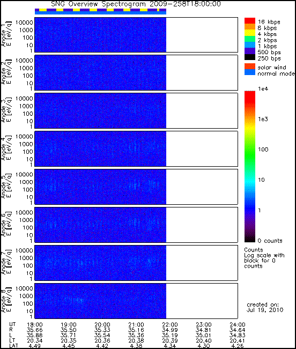Click the 23:00 UT time label
Image resolution: width=296 pixels, height=349 pixels.
[x=204, y=325]
